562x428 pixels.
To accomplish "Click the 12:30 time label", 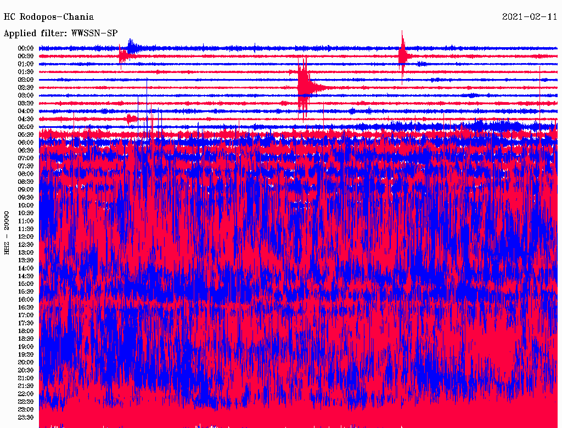I will (26, 245).
